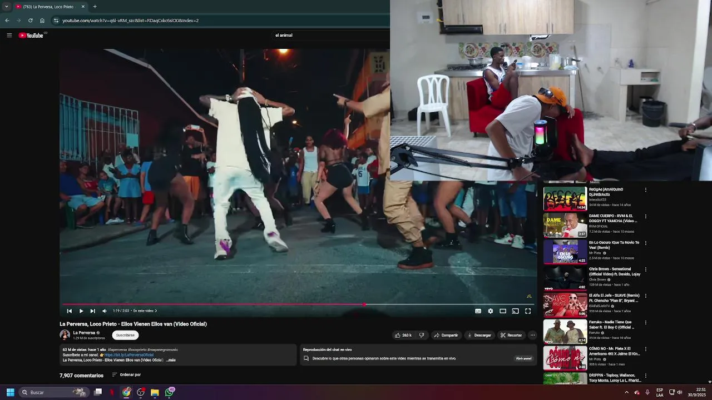
Task: Open 'En Lo Oscuro' remix video title
Action: (x=614, y=245)
